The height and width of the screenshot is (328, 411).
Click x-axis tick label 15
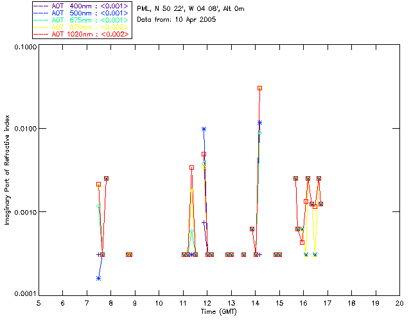click(279, 303)
